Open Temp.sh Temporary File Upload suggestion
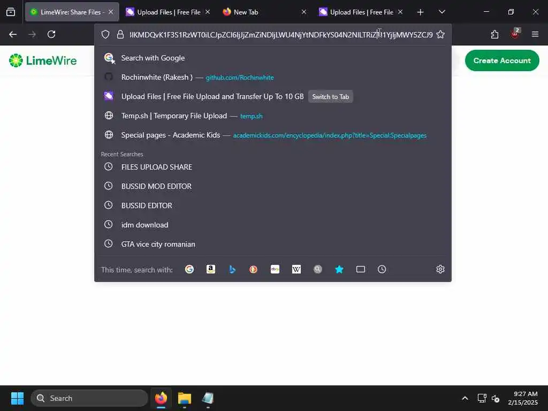The image size is (548, 411). coord(272,116)
